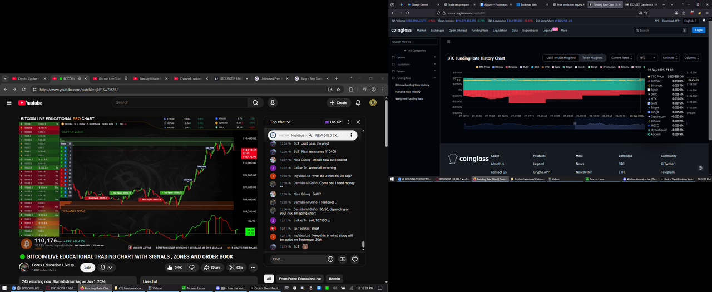Click the YouTube search magnifier button

255,102
